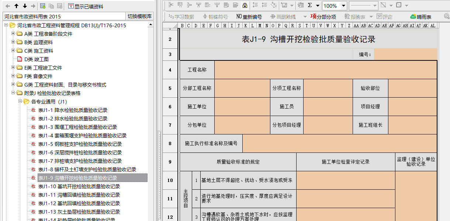Open the 100% zoom dropdown
The height and width of the screenshot is (221, 450).
tap(343, 6)
